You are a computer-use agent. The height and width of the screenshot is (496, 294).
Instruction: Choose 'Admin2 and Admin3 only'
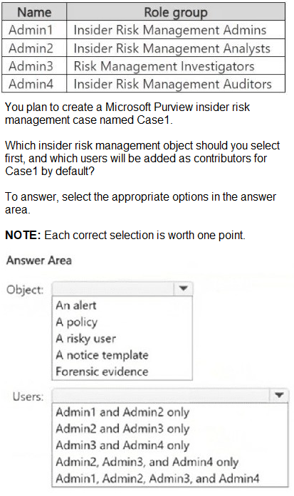122,428
